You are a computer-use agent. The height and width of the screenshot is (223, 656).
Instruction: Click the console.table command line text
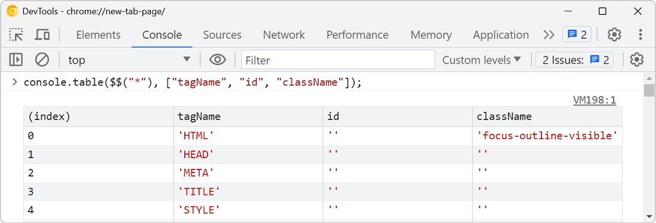pyautogui.click(x=193, y=83)
